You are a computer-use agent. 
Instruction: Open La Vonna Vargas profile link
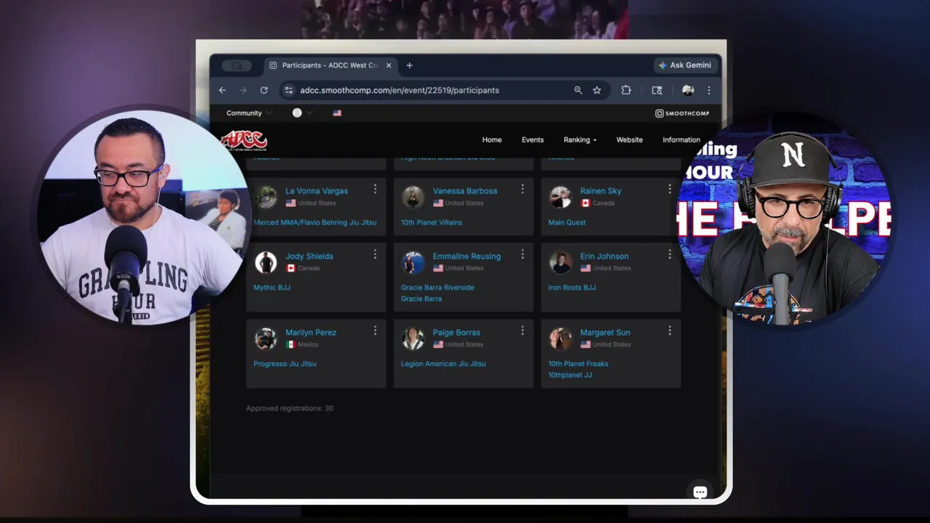tap(317, 191)
